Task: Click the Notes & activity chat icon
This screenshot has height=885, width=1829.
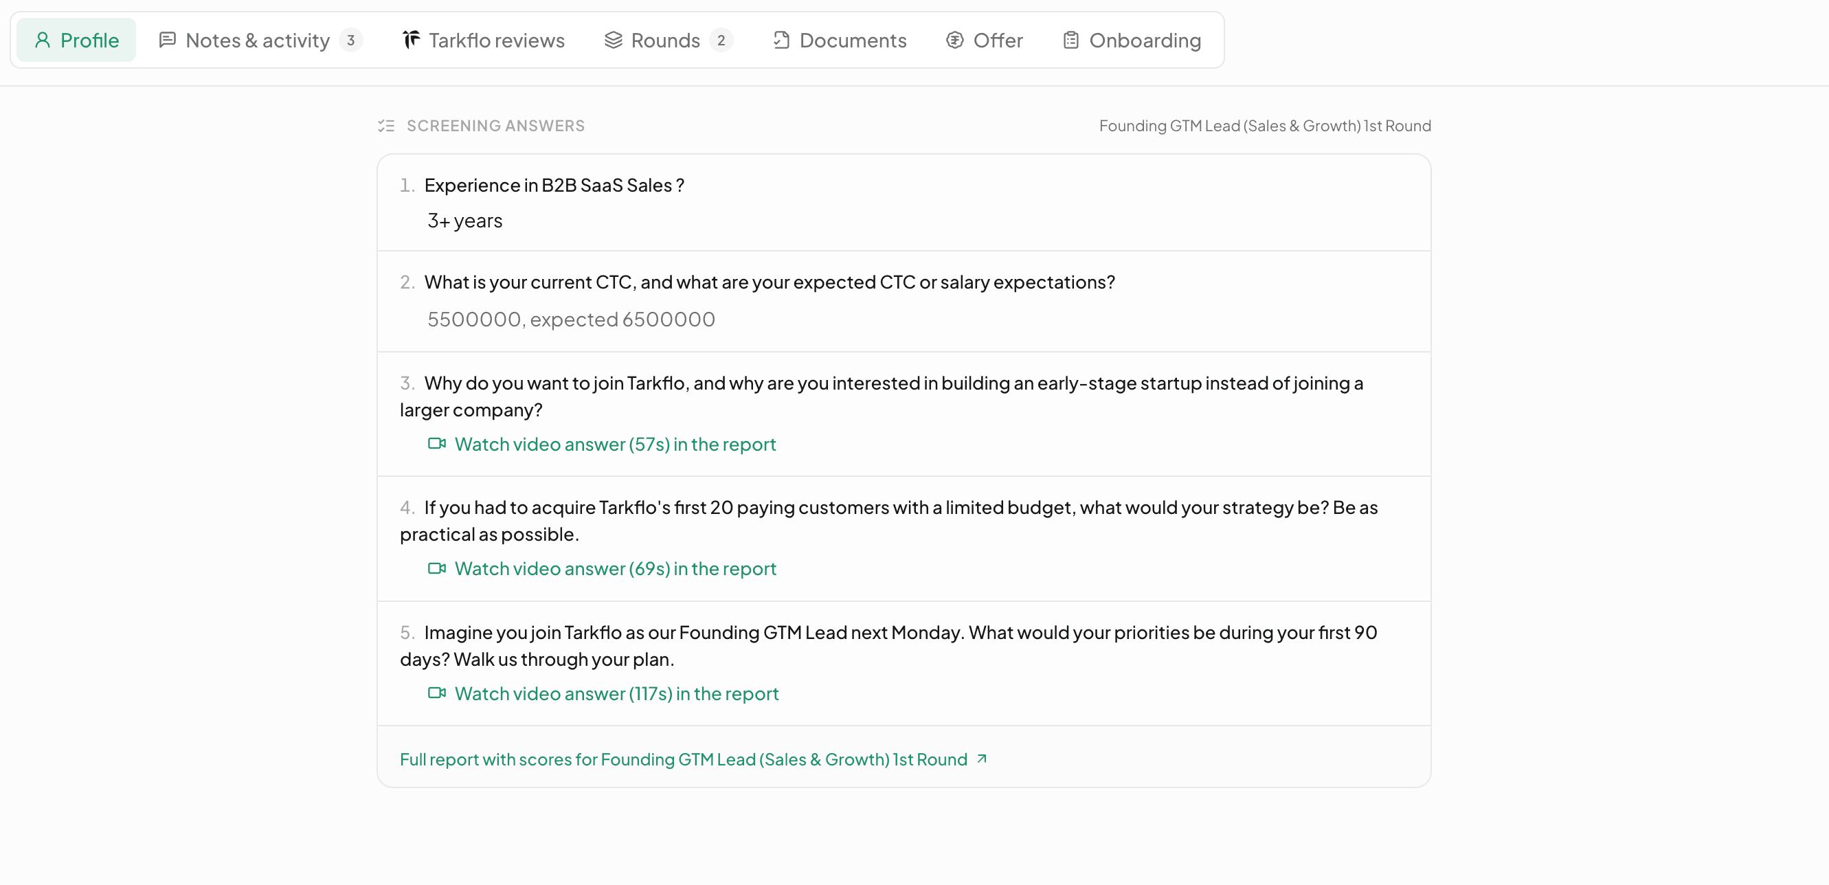Action: tap(168, 40)
